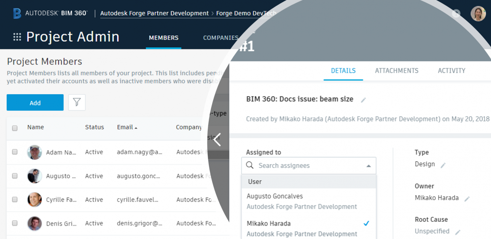Check the Adam Nagy row checkbox

point(15,152)
